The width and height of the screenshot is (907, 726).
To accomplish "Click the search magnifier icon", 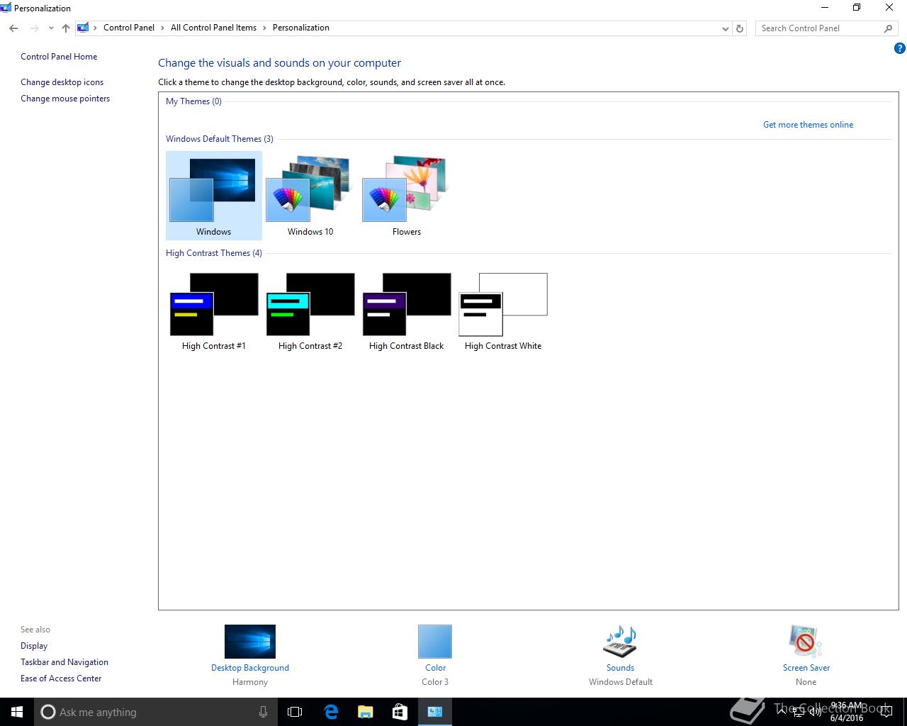I will click(x=888, y=28).
